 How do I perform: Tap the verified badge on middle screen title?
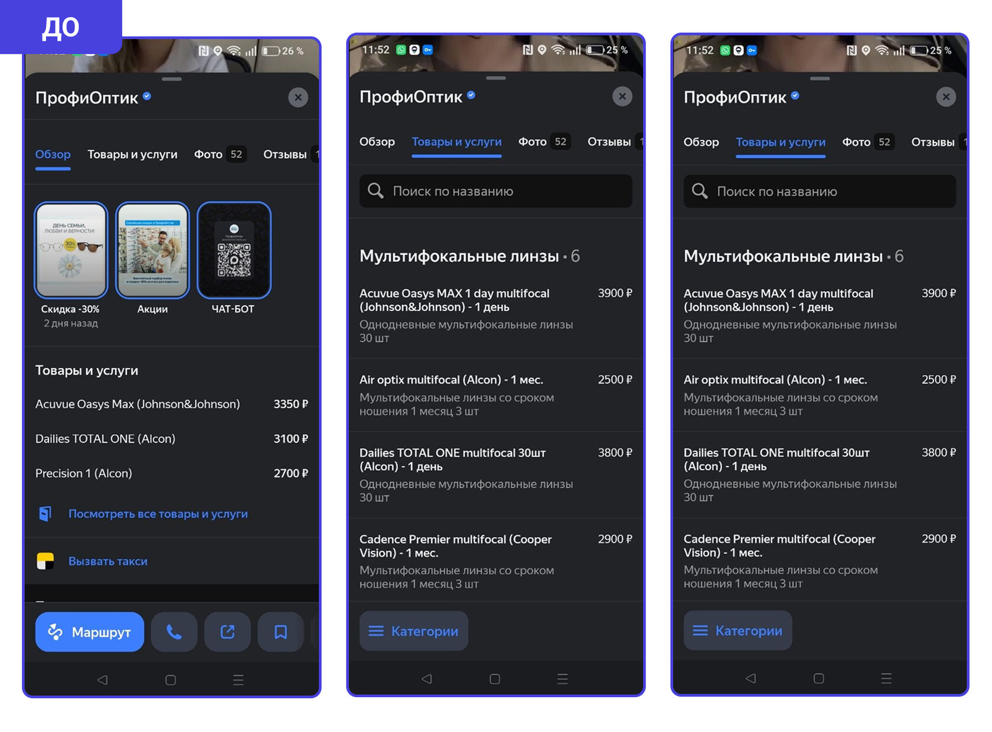(471, 95)
